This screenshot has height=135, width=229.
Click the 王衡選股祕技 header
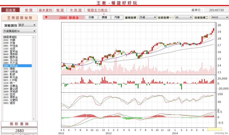20,18
